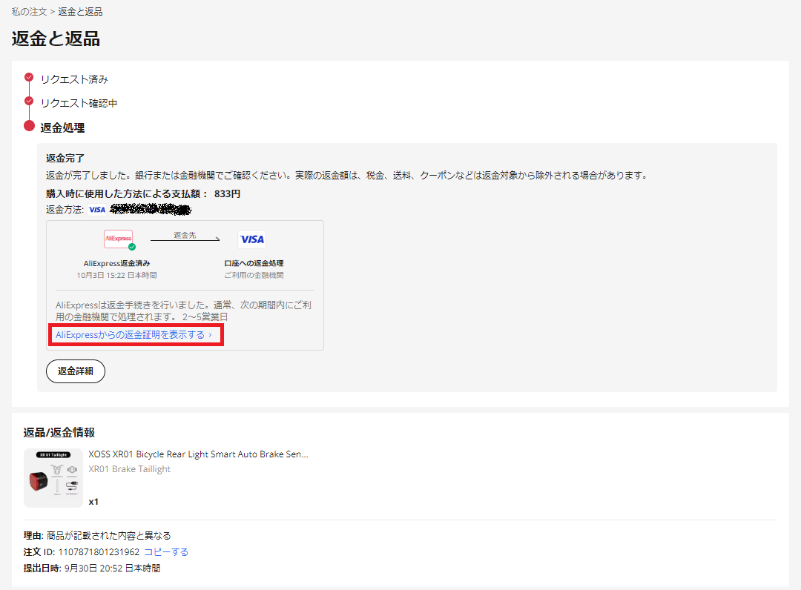Click the リクエスト確認中 step check icon
Image resolution: width=801 pixels, height=590 pixels.
pyautogui.click(x=29, y=101)
